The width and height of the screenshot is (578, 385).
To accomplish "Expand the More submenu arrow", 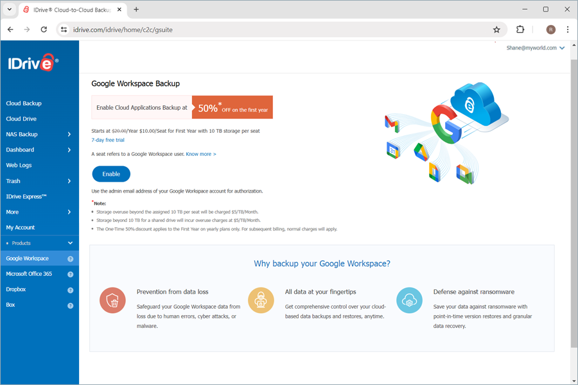I will [x=69, y=212].
